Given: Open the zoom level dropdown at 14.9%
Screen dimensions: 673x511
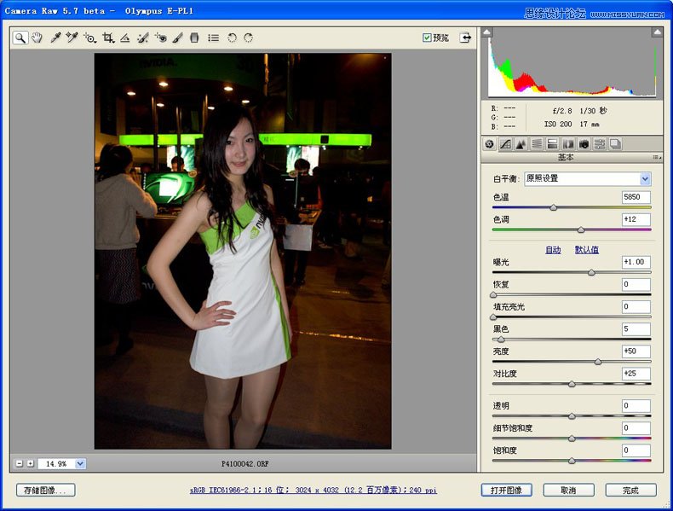Looking at the screenshot, I should tap(80, 463).
